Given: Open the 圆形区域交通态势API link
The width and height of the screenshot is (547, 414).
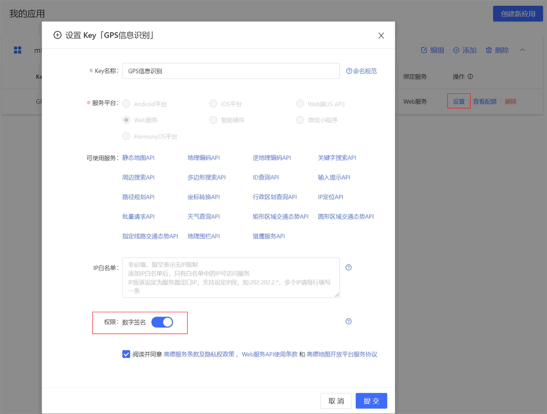Looking at the screenshot, I should click(x=346, y=217).
